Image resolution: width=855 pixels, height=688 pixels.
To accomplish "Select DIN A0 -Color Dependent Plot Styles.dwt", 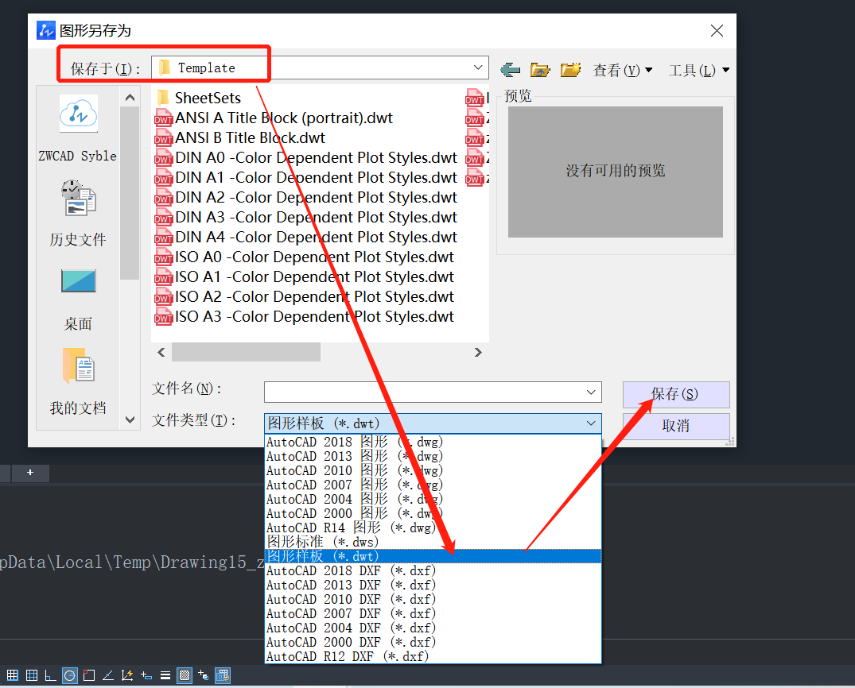I will point(306,158).
